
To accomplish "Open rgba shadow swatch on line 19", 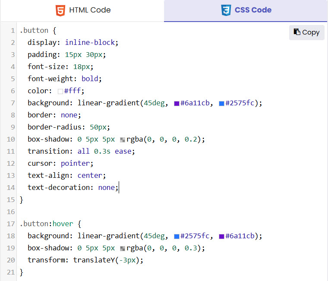I will click(123, 249).
